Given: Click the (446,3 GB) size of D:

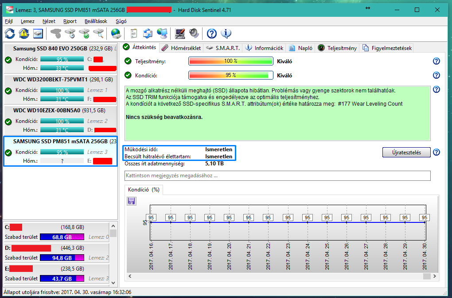Looking at the screenshot, I should point(72,248).
